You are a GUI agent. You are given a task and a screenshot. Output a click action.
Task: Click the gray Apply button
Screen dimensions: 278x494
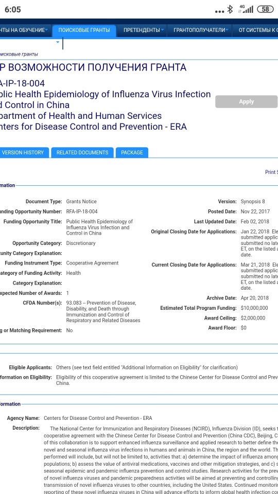coord(246,102)
